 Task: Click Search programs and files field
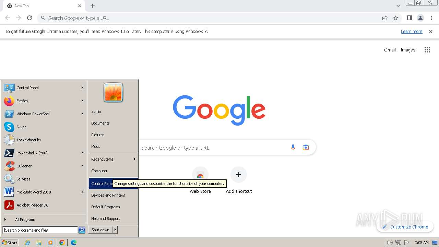[x=40, y=230]
